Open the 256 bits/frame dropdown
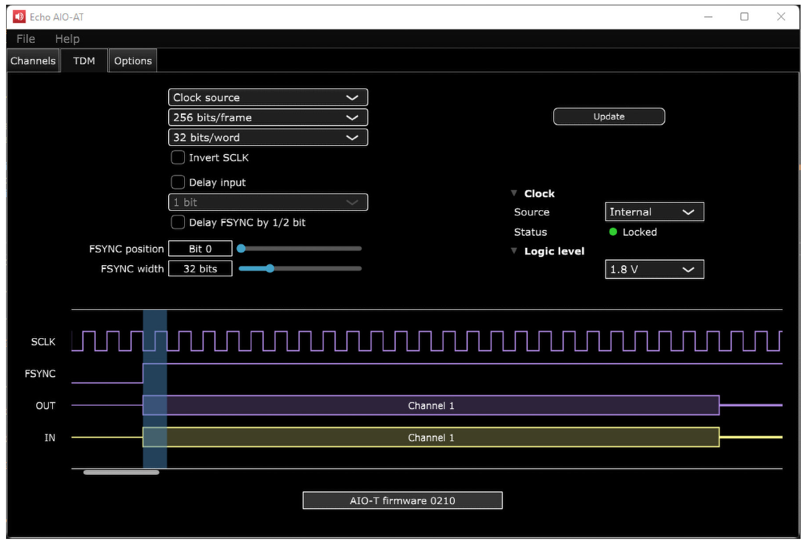Viewport: 808px width, 543px height. click(268, 117)
